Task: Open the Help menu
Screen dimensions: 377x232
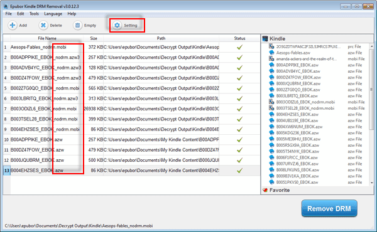Action: [x=72, y=14]
